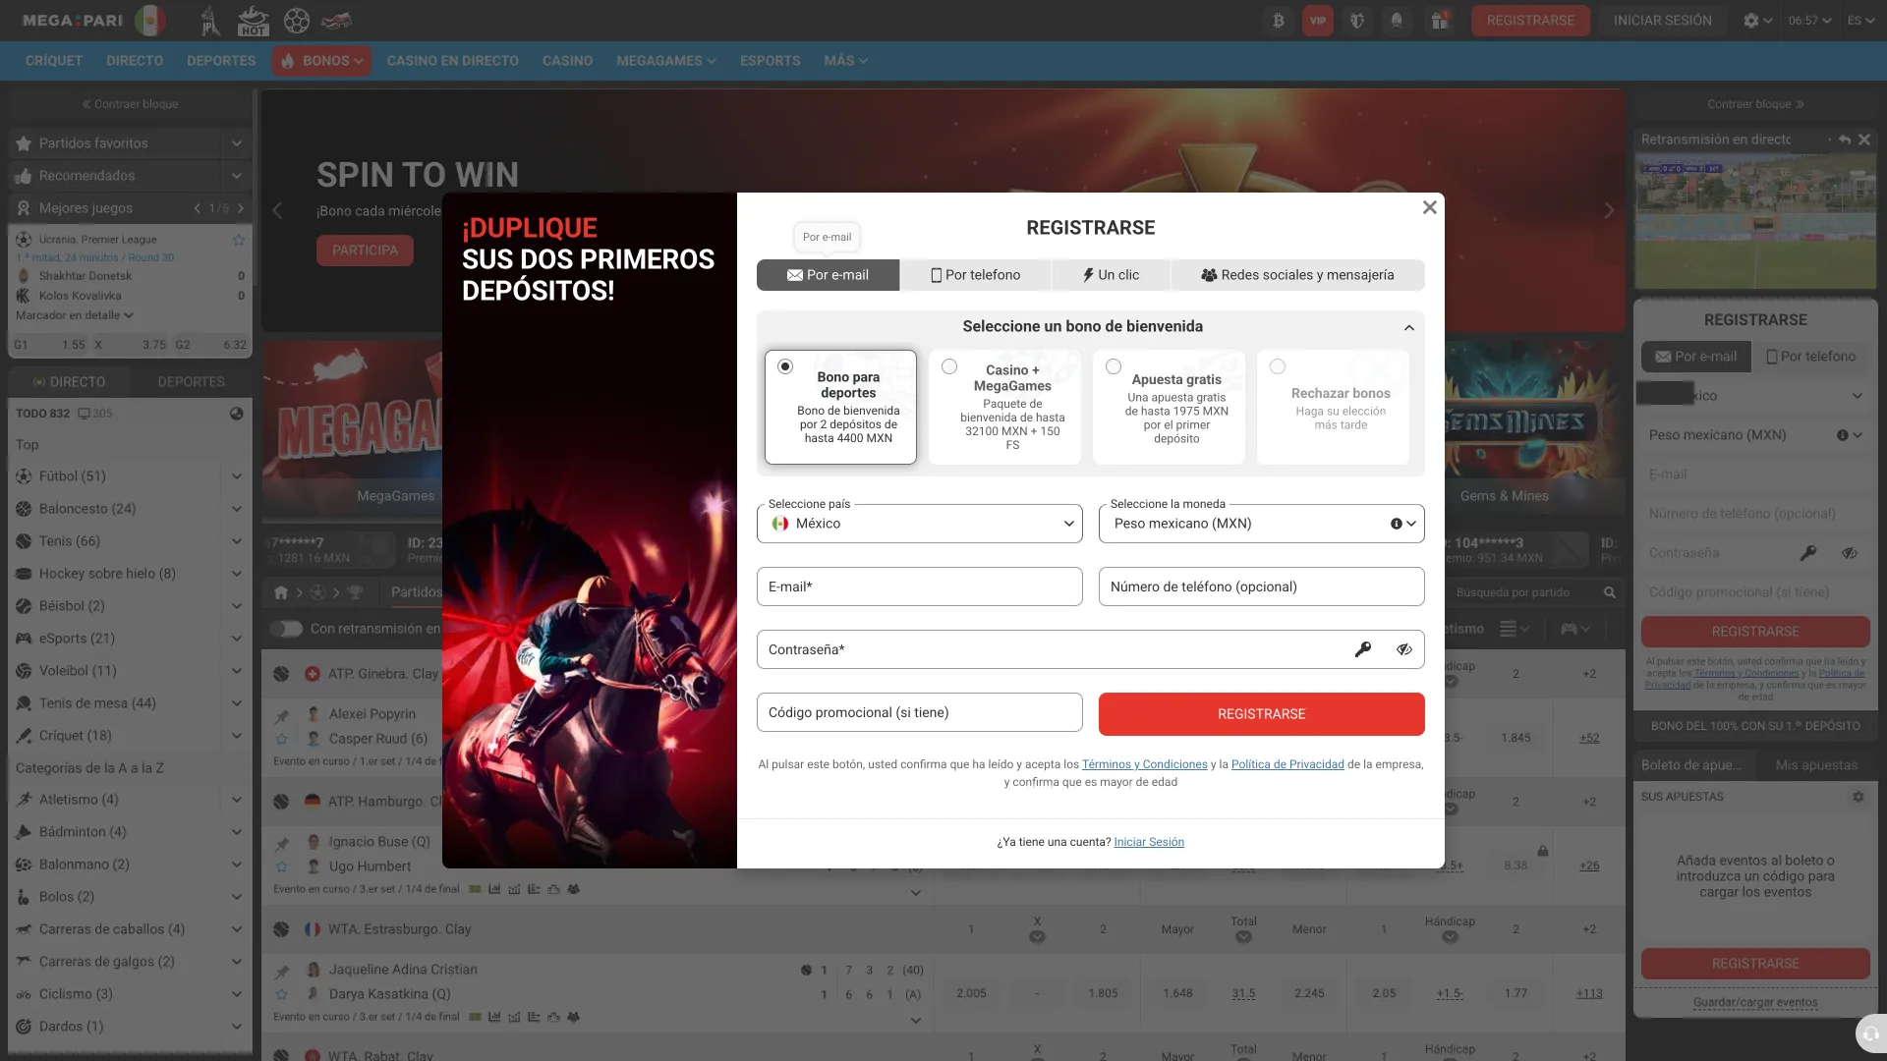Switch to Por telefono tab in modal
Image resolution: width=1887 pixels, height=1061 pixels.
tap(976, 275)
